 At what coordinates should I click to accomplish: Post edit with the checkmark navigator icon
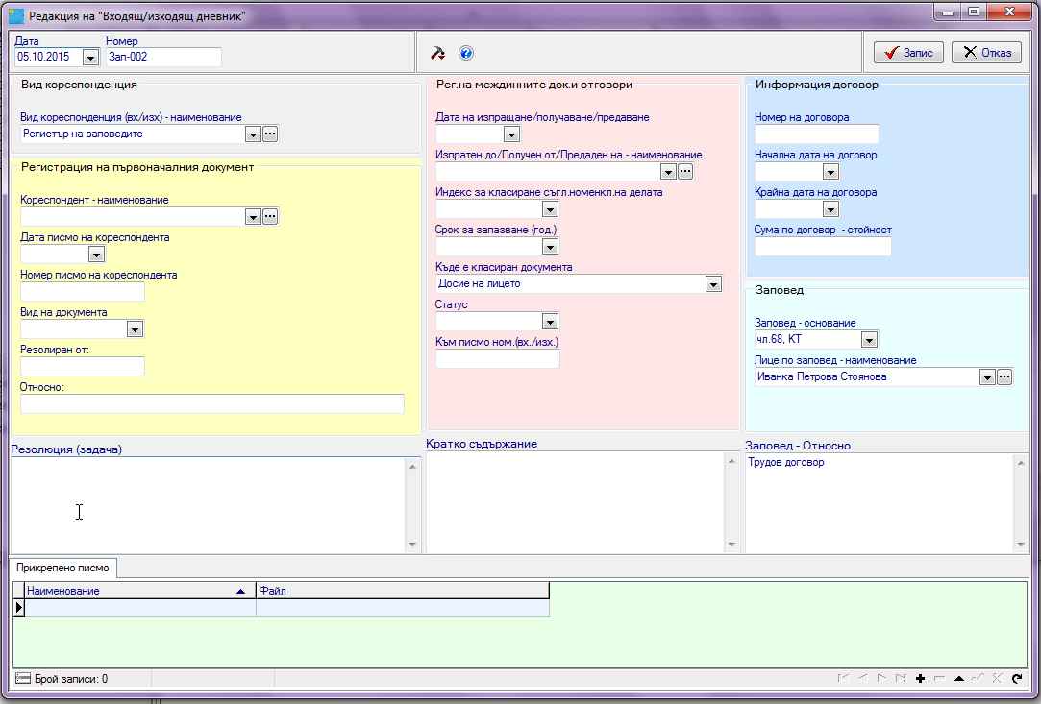(x=978, y=678)
